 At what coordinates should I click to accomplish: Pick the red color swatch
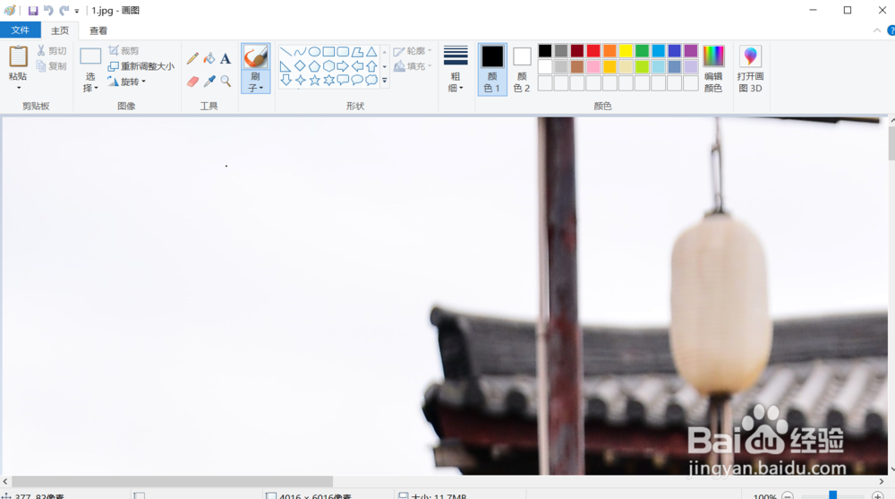tap(593, 51)
